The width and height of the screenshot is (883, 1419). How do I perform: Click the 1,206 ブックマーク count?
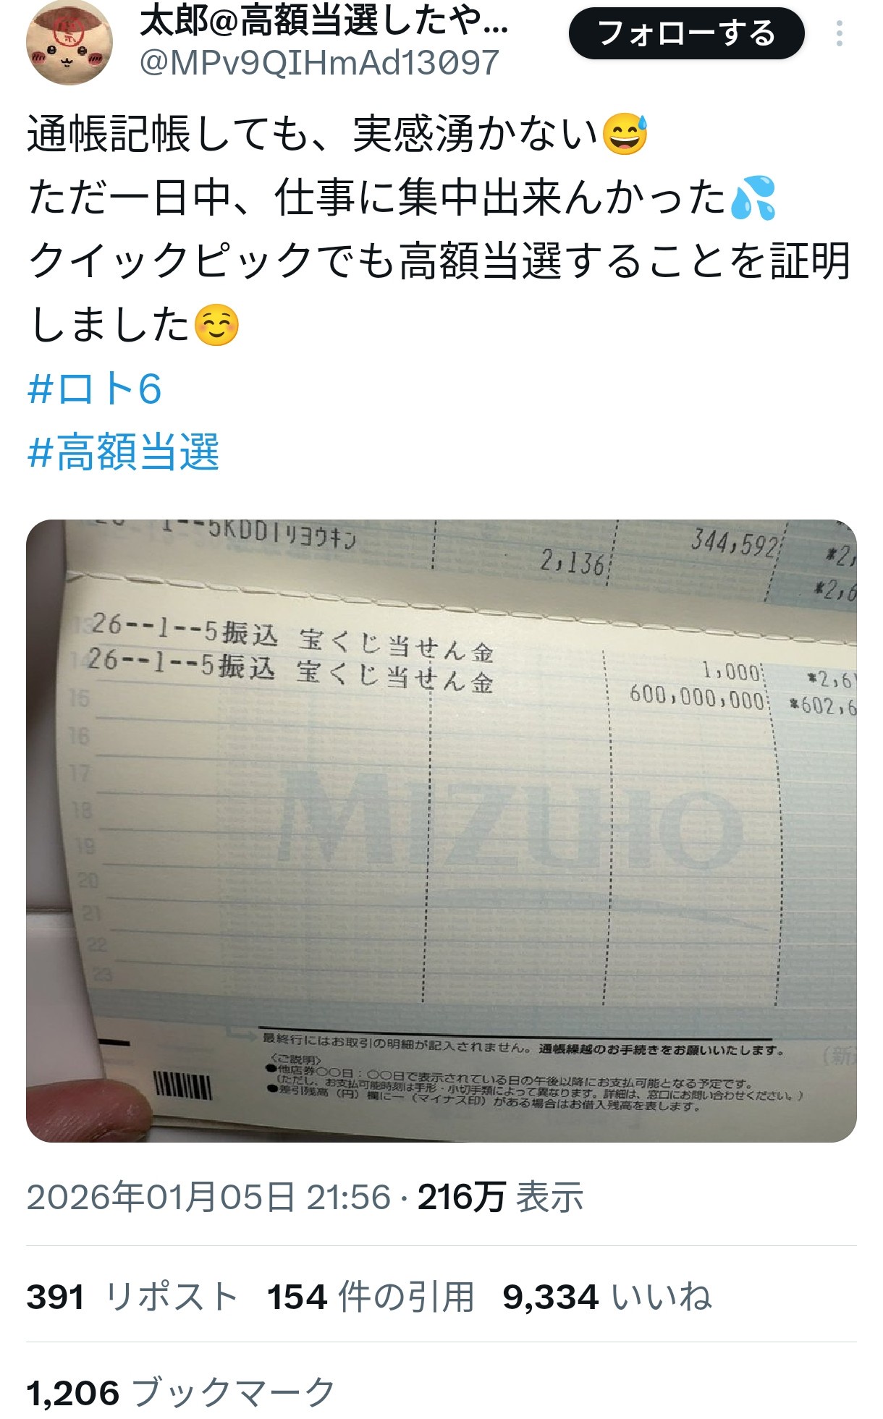coord(181,1392)
